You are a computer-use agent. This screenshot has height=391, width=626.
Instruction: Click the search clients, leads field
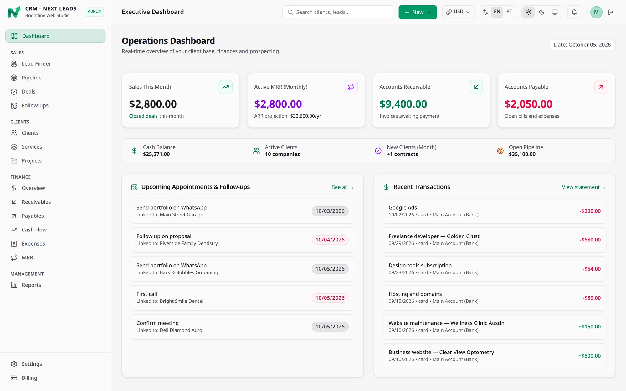tap(337, 12)
